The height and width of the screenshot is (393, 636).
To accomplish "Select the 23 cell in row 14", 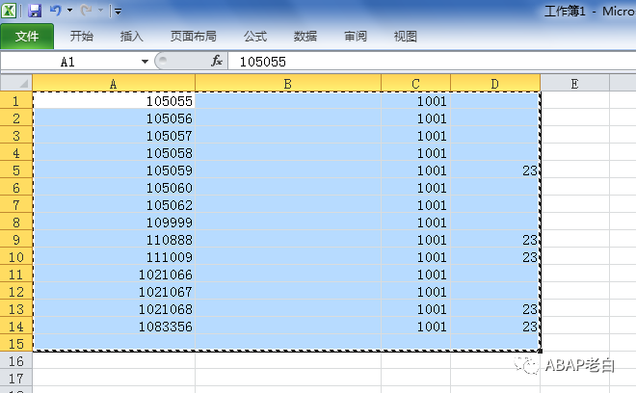I will [495, 327].
